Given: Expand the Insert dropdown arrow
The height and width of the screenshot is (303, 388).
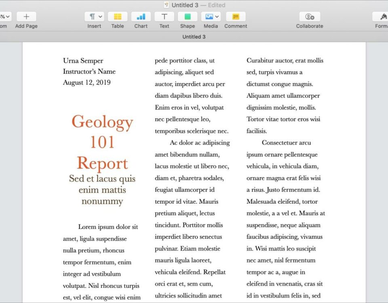Looking at the screenshot, I should click(x=100, y=17).
